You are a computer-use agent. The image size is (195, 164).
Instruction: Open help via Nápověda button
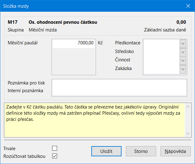[x=176, y=151]
